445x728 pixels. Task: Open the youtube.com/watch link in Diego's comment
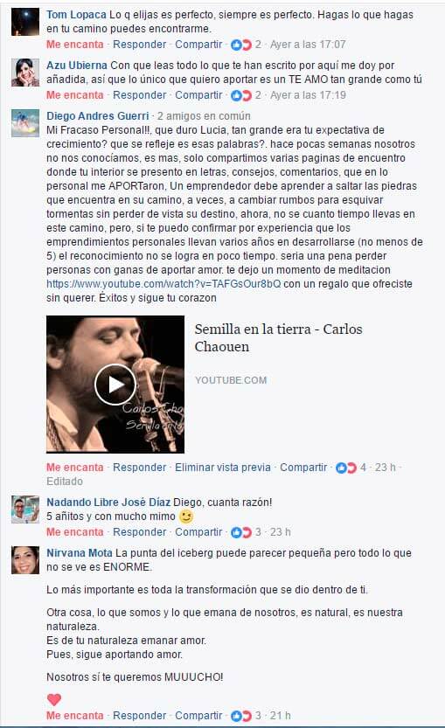(163, 284)
